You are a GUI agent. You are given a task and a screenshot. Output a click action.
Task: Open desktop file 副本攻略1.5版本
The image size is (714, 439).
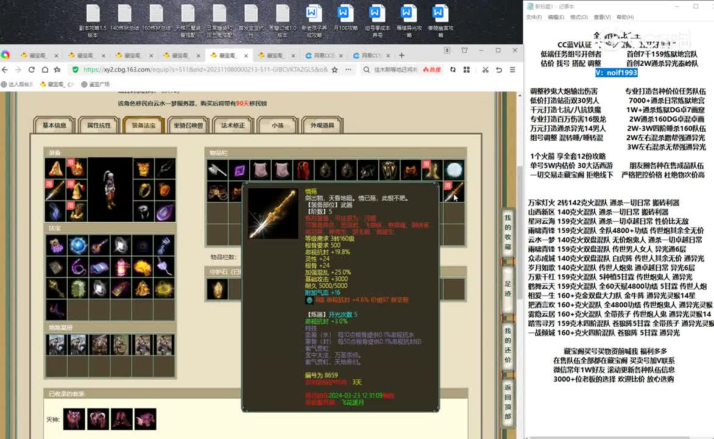pos(93,21)
